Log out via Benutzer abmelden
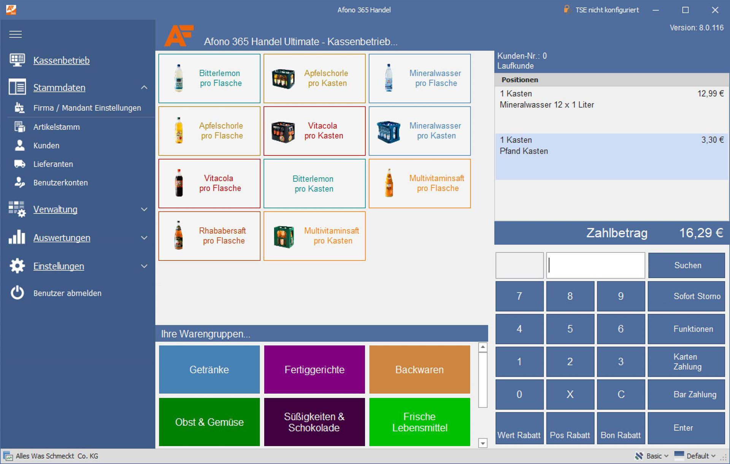 pyautogui.click(x=67, y=293)
